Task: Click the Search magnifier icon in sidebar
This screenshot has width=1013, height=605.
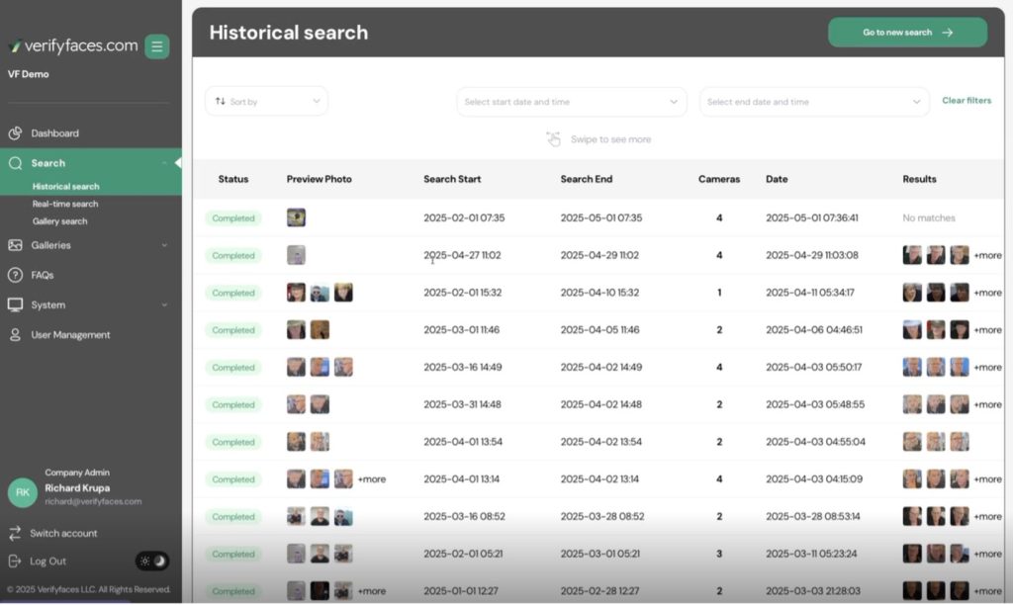Action: [x=15, y=163]
